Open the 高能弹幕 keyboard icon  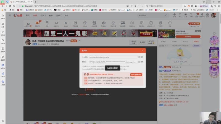(123, 24)
